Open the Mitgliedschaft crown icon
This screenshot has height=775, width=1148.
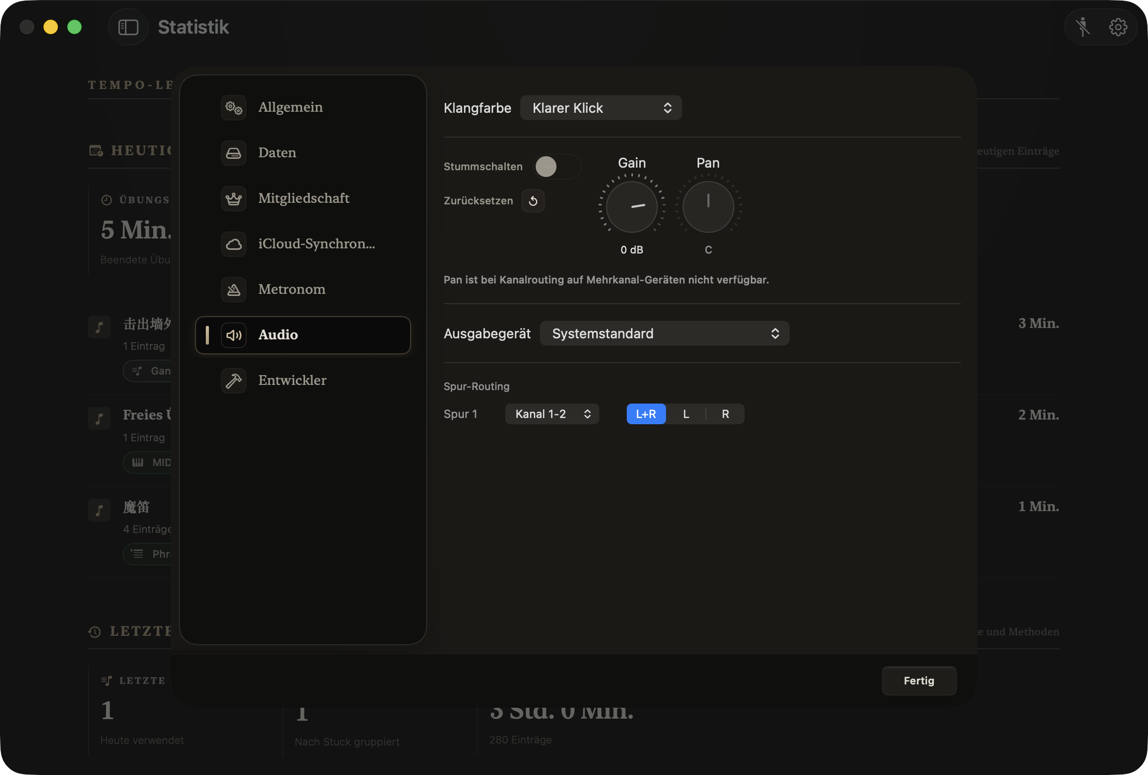tap(234, 199)
